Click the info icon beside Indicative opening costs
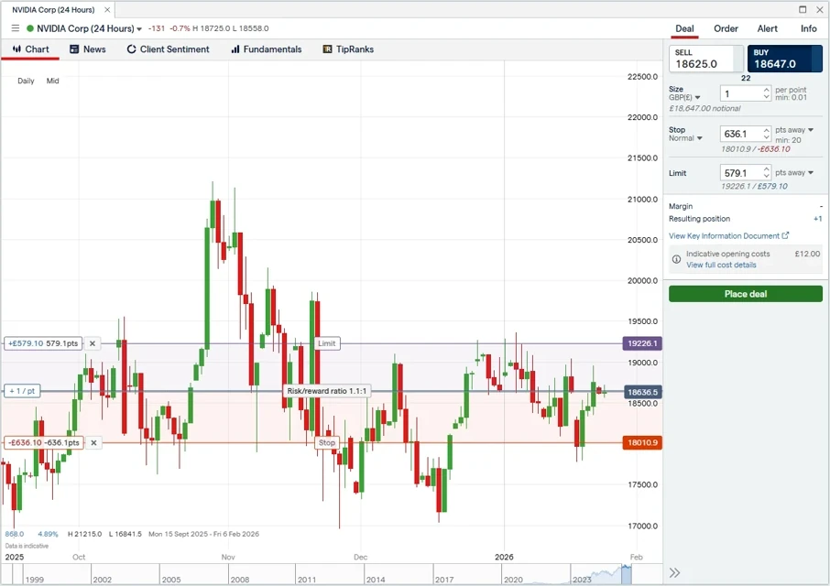 coord(676,259)
